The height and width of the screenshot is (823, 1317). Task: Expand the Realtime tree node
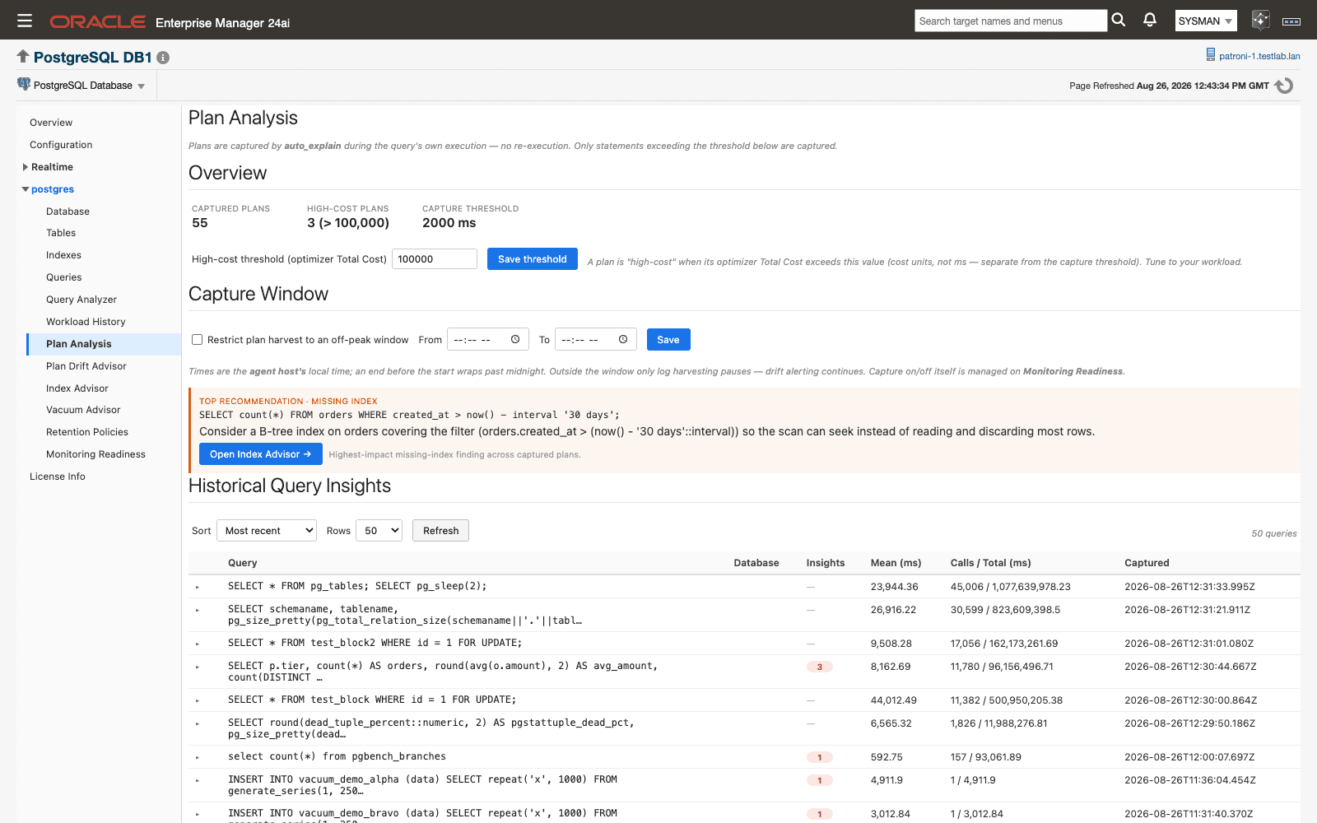click(x=26, y=167)
